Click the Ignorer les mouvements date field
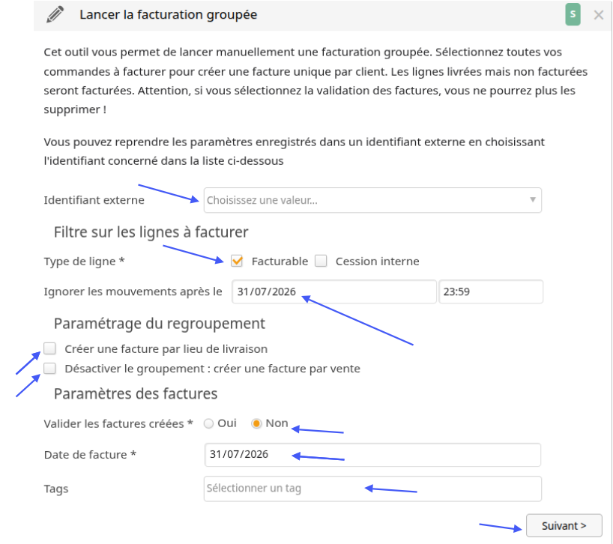 (x=334, y=291)
